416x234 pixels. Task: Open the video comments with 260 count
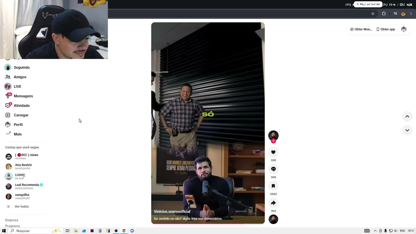point(273,169)
